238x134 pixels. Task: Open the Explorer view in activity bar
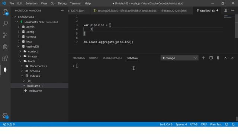[5, 12]
